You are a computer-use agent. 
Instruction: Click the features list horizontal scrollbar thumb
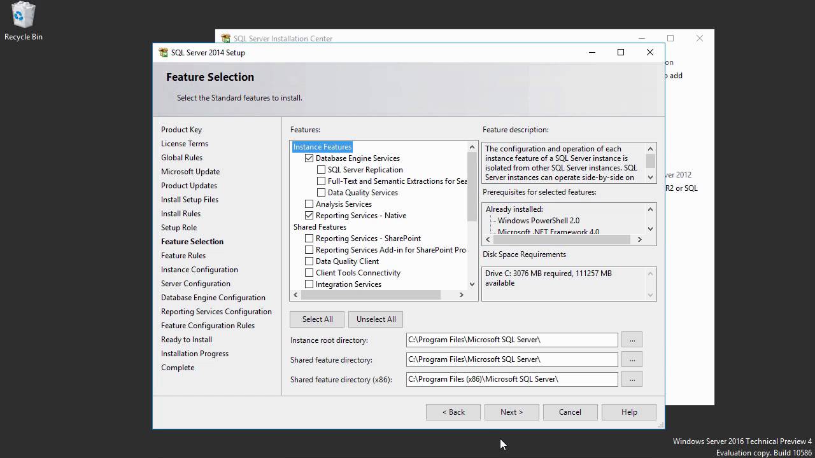(x=370, y=295)
